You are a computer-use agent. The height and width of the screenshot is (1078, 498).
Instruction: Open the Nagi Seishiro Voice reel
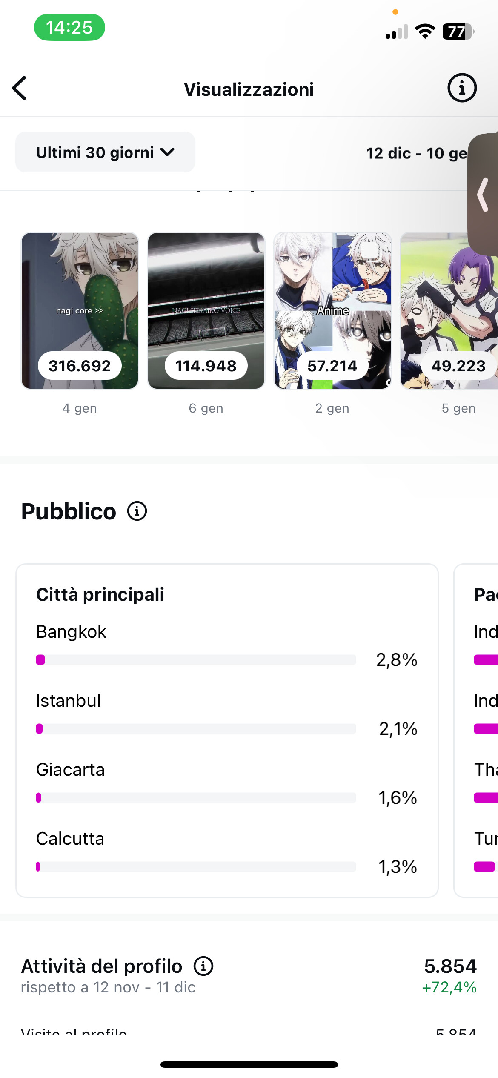pyautogui.click(x=206, y=310)
